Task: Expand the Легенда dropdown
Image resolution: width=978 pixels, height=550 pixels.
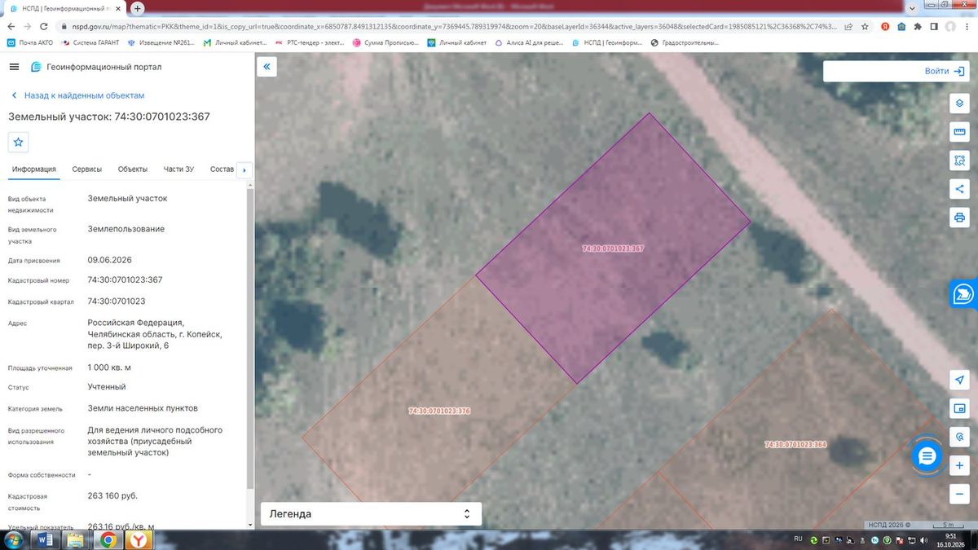Action: click(371, 514)
